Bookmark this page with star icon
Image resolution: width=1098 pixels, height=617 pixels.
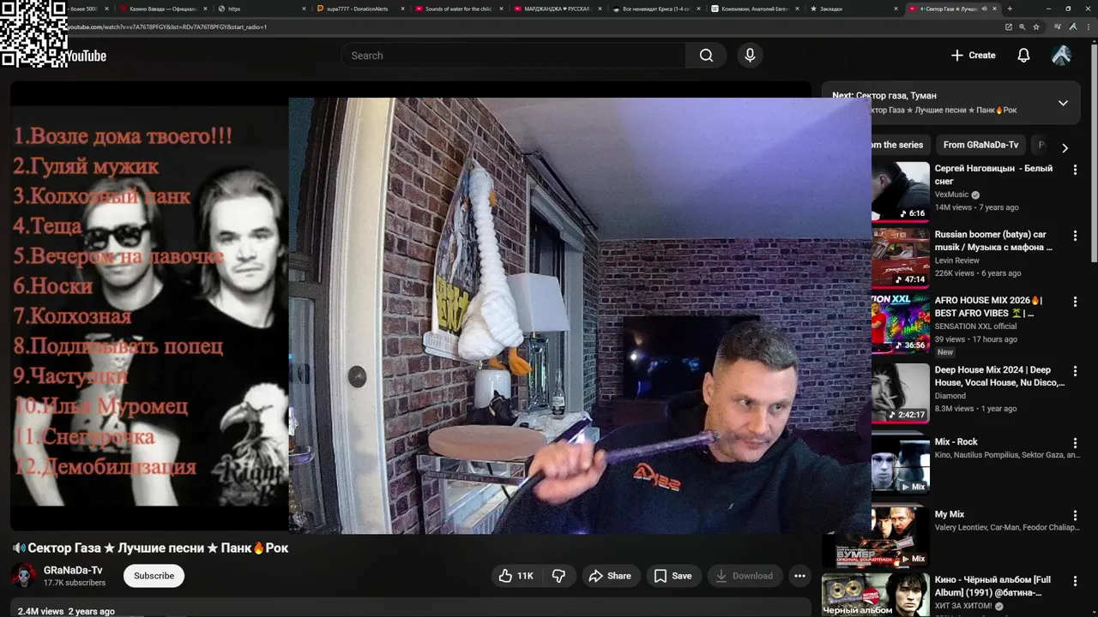tap(1036, 27)
